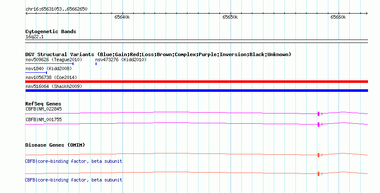Image resolution: width=380 pixels, height=193 pixels.
Task: Click the Disease Genes (OMIM) track title
Action: (55, 145)
